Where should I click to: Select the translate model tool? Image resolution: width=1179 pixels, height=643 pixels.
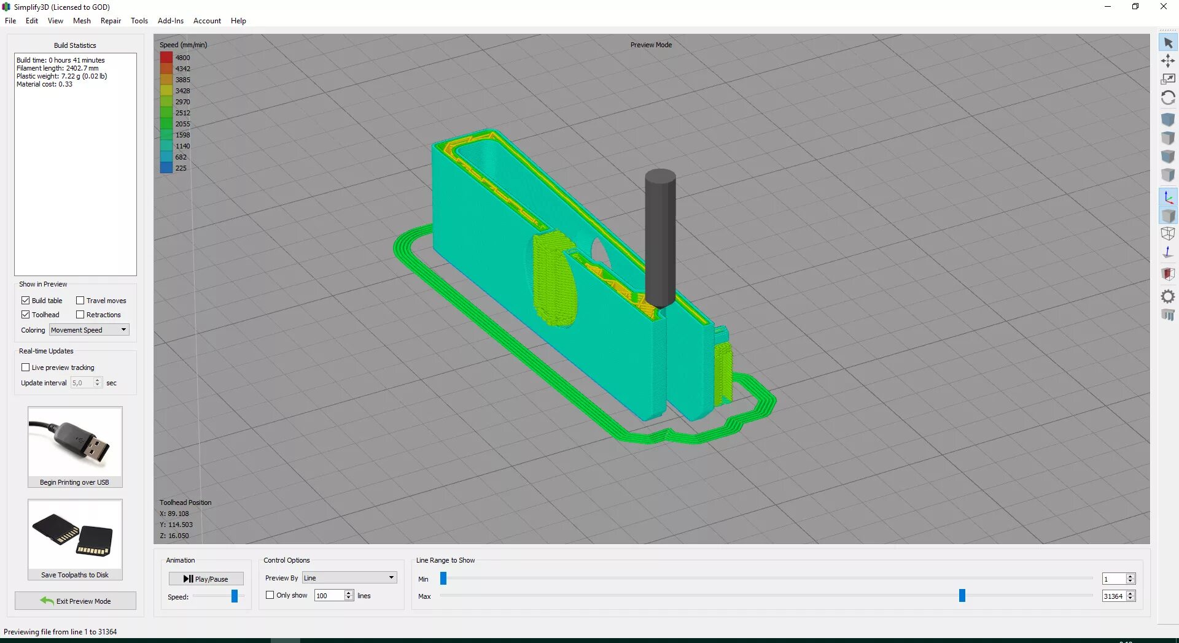point(1168,61)
